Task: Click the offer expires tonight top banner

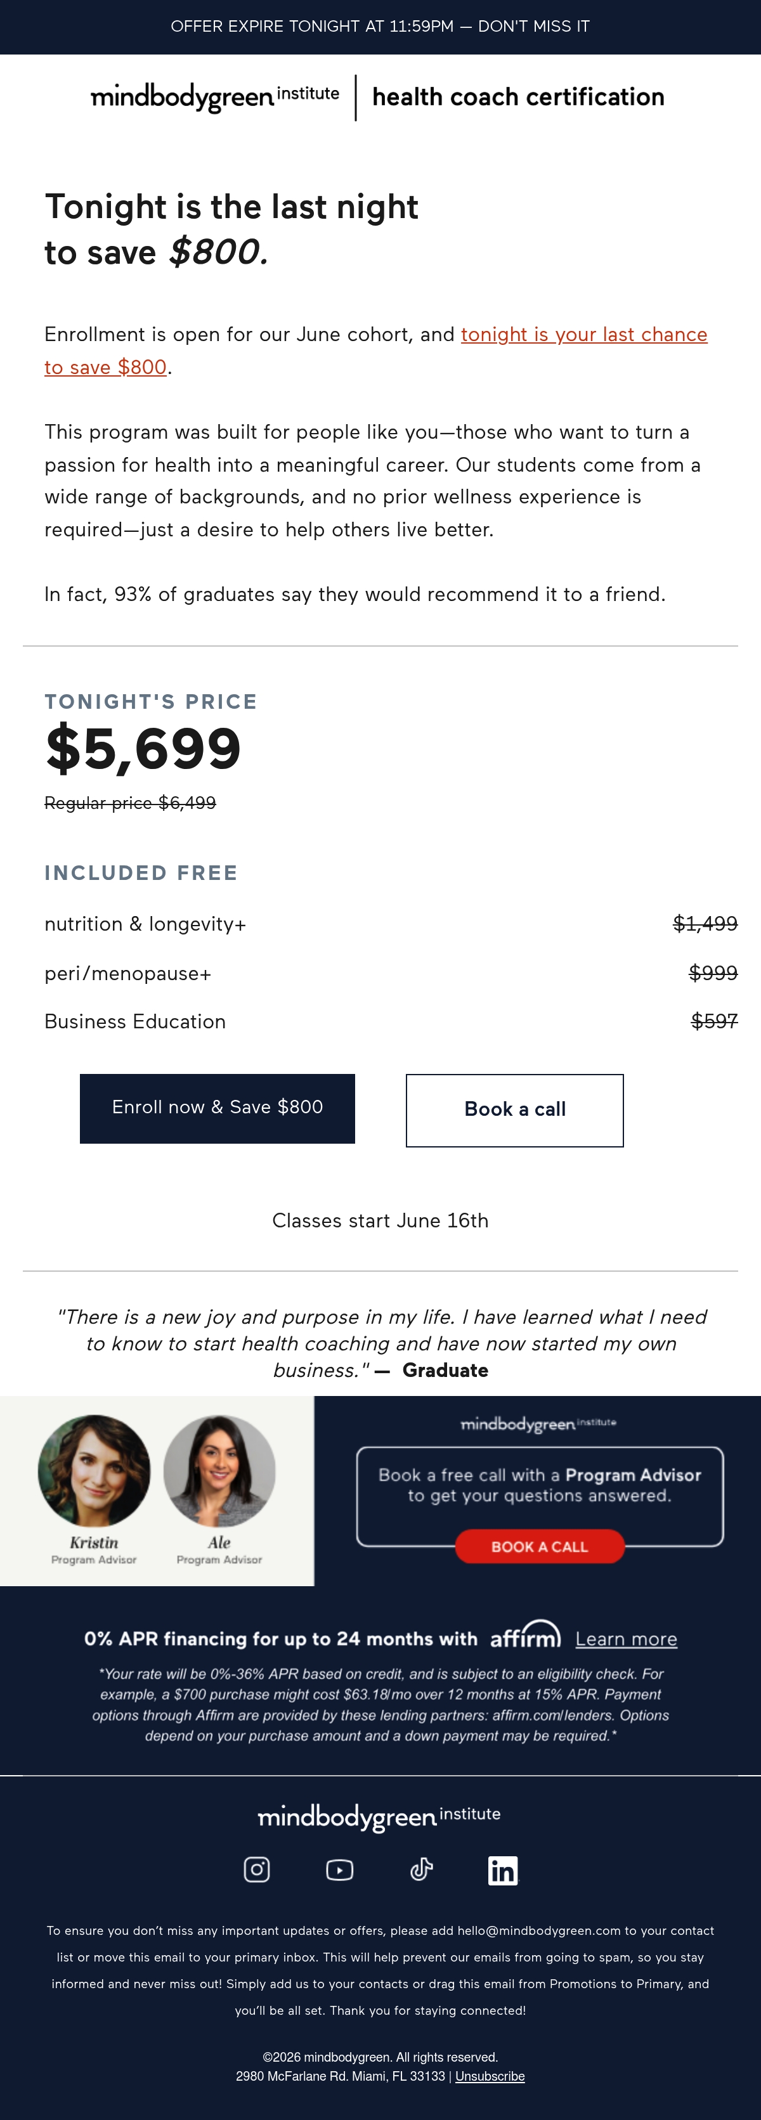Action: pyautogui.click(x=380, y=27)
